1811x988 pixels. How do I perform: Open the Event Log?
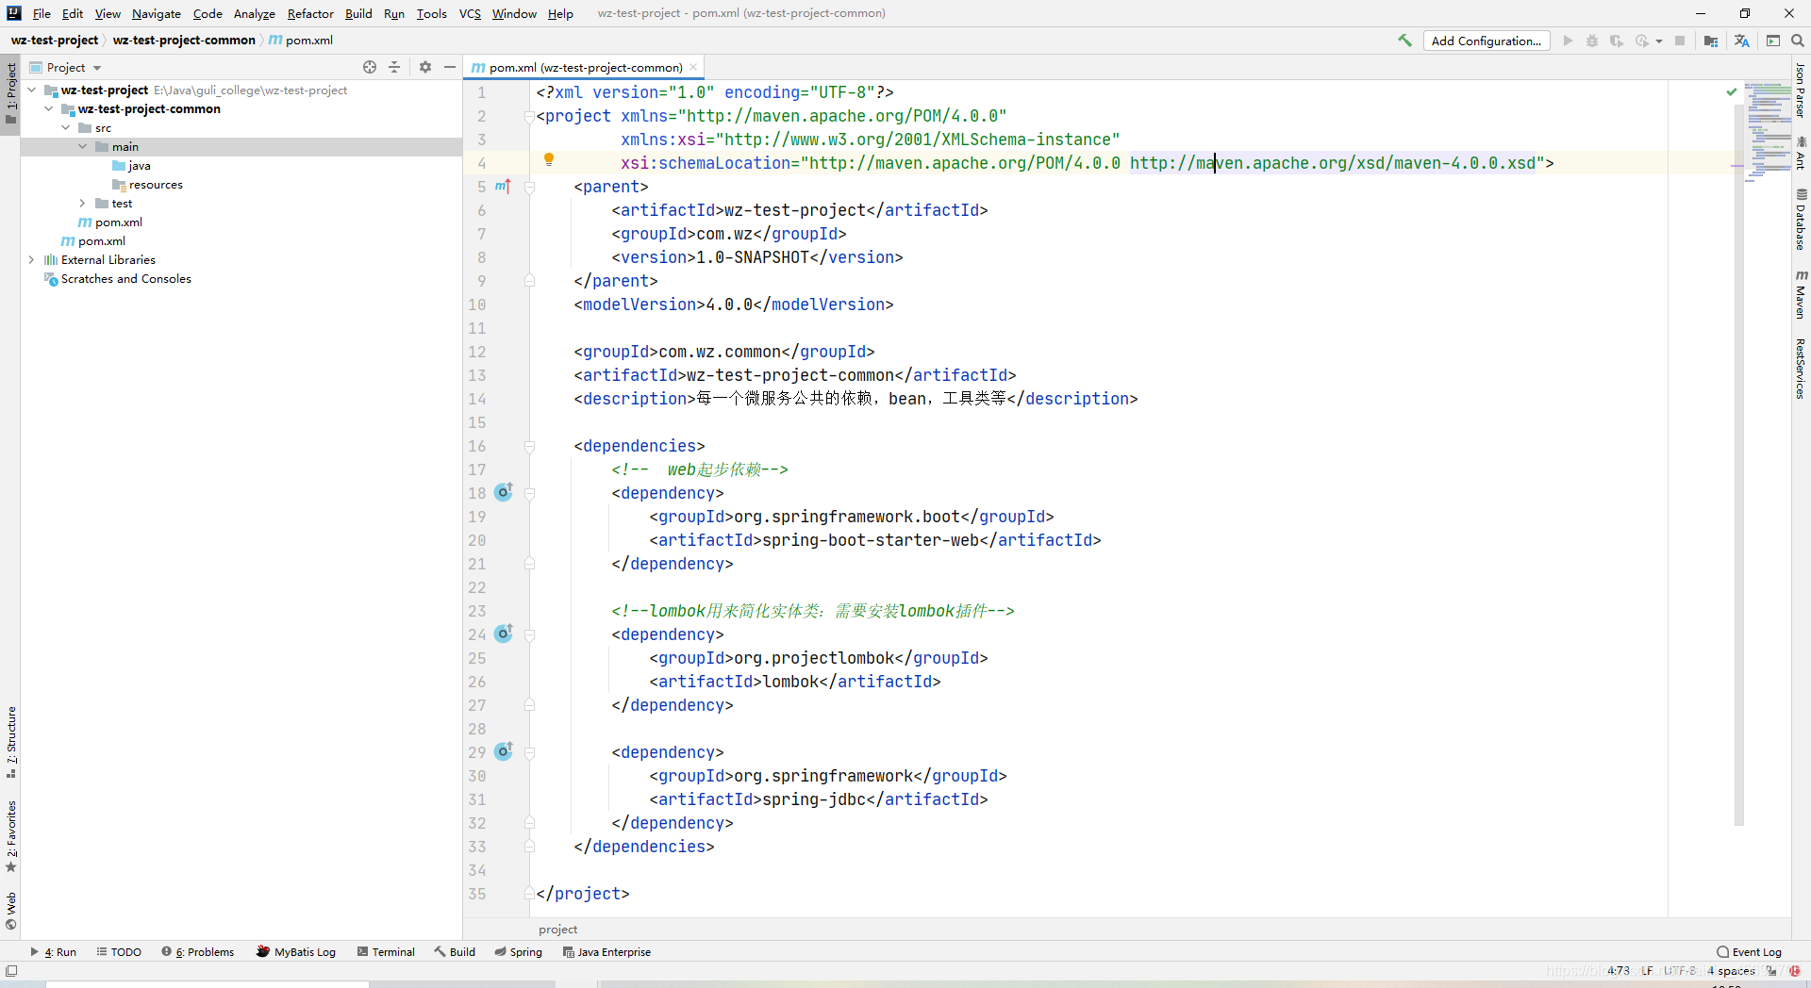[1750, 952]
